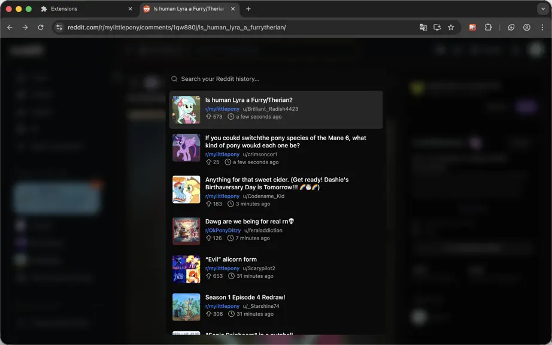This screenshot has height=345, width=552.
Task: Open the Extensions puzzle icon menu
Action: click(x=489, y=27)
